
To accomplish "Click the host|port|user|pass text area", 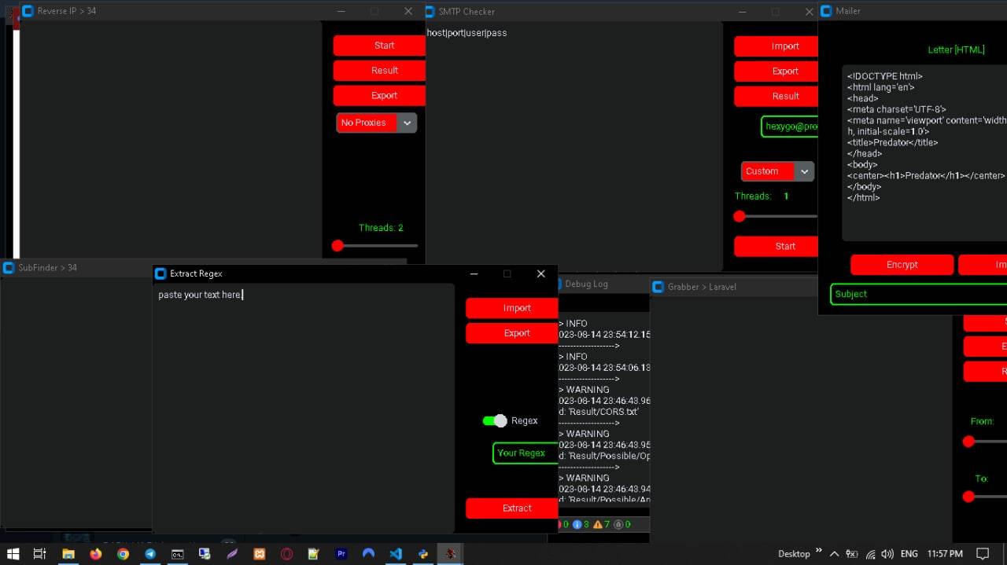I will [574, 146].
